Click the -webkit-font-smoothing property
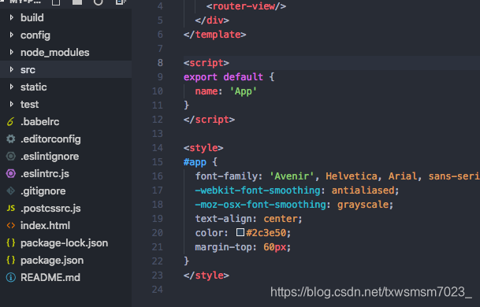This screenshot has width=480, height=307. click(258, 190)
